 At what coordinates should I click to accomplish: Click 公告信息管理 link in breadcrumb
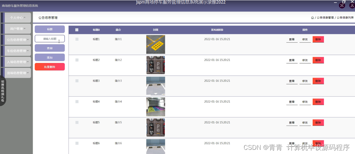pyautogui.click(x=325, y=18)
